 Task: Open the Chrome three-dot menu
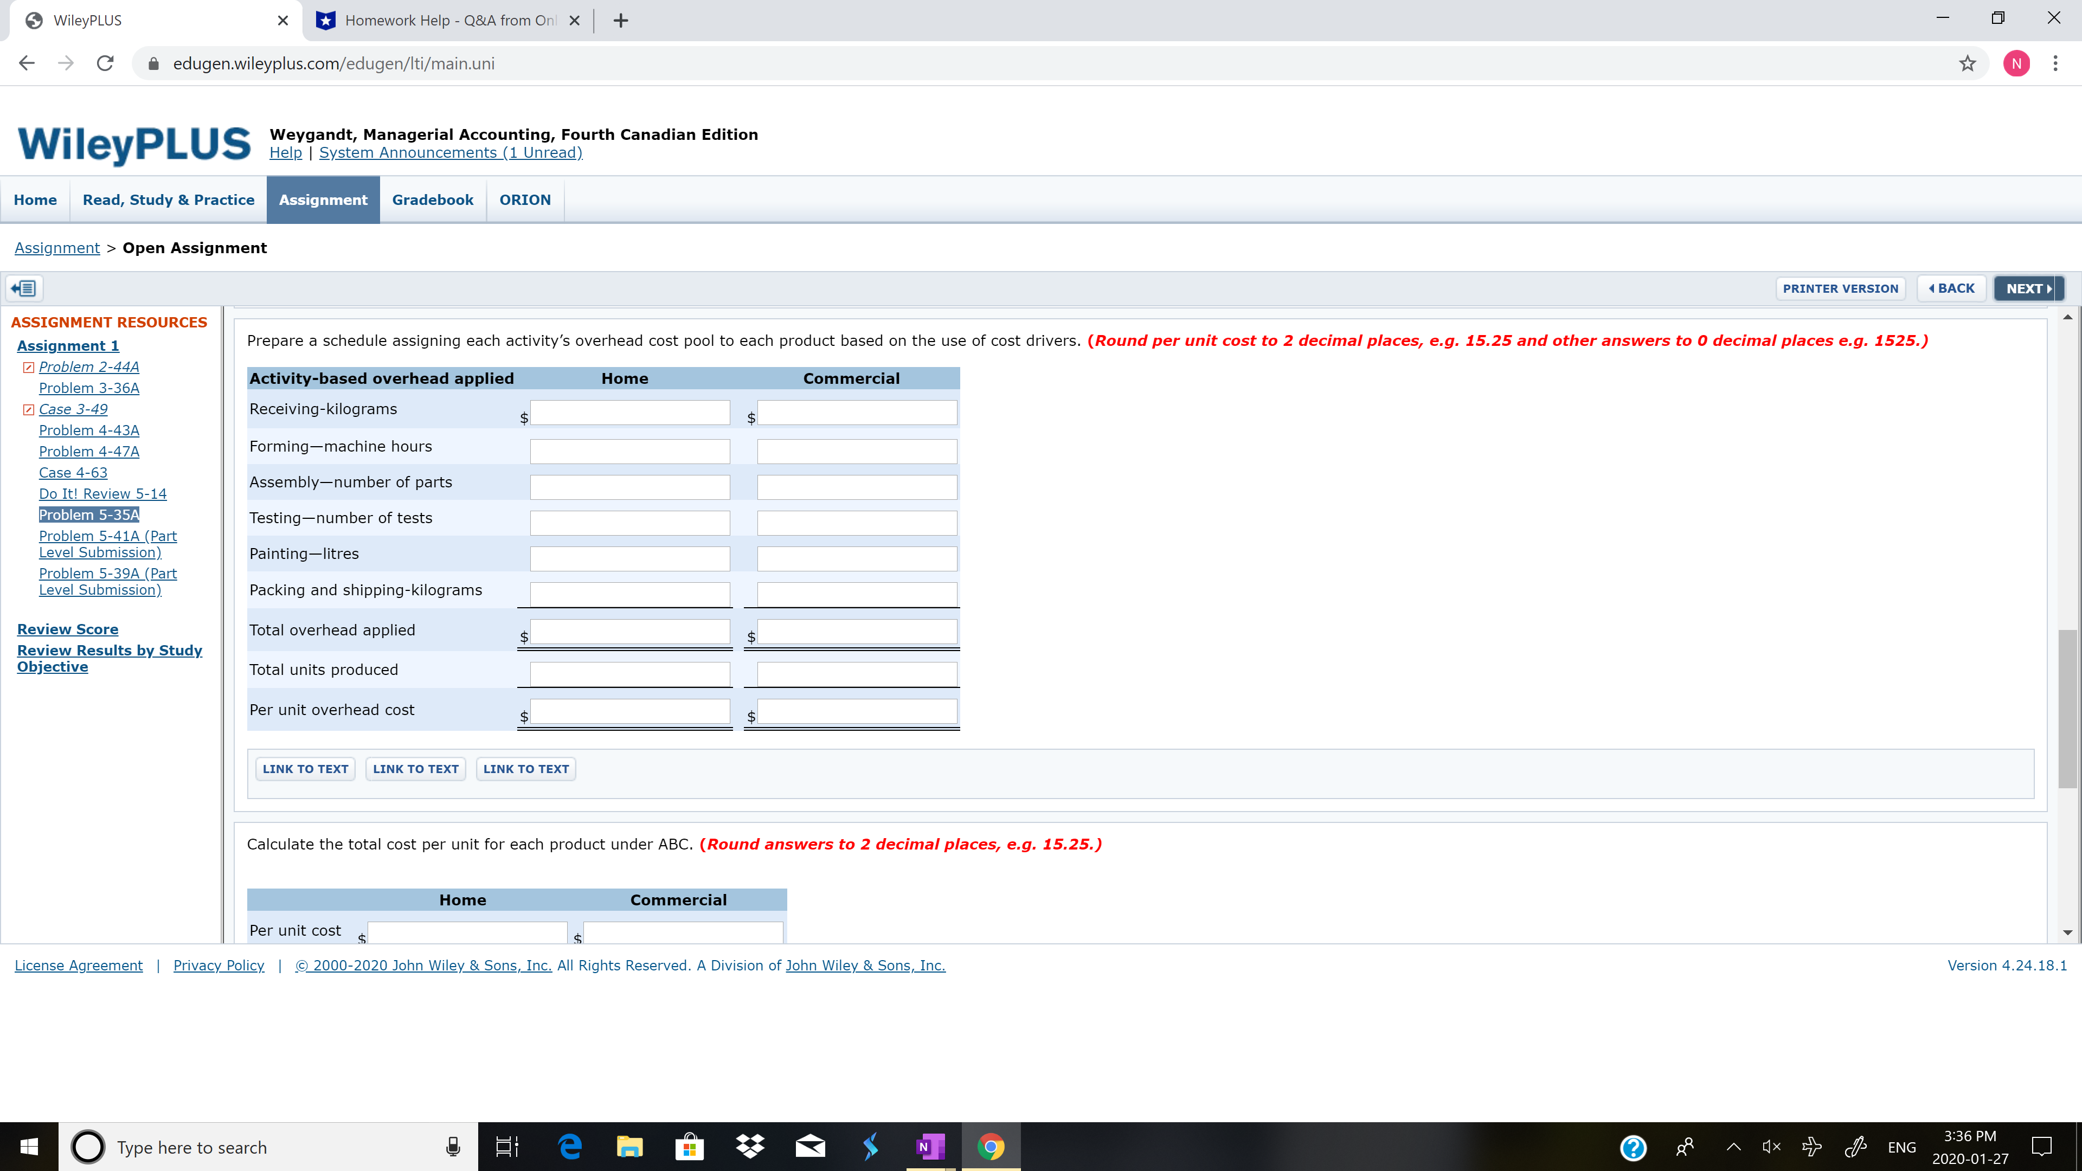2056,63
